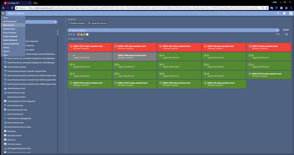The height and width of the screenshot is (155, 294).
Task: Bookmark this page with star icon
Action: tap(267, 8)
